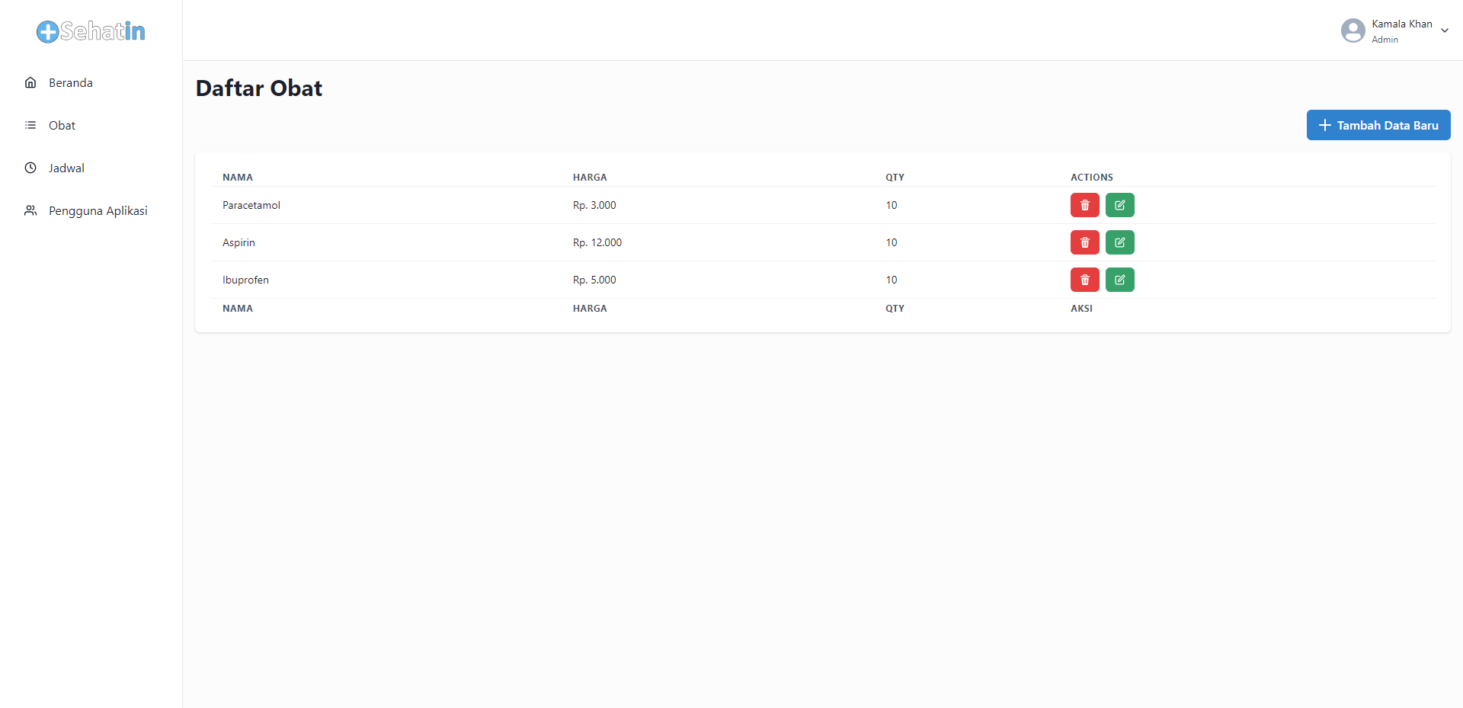Viewport: 1463px width, 708px height.
Task: Click the quantity 10 in Paracetamol row
Action: tap(892, 205)
